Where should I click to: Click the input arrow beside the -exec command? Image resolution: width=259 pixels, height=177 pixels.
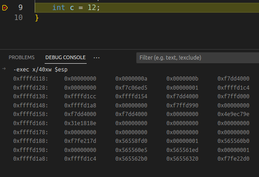4,69
